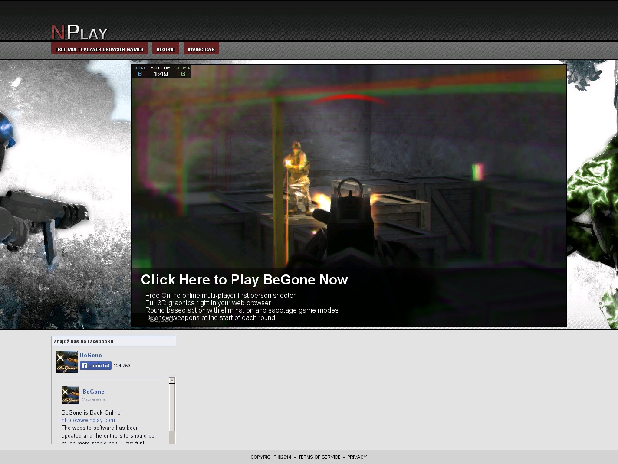Open the BeGone post author link
The width and height of the screenshot is (618, 464).
(93, 392)
